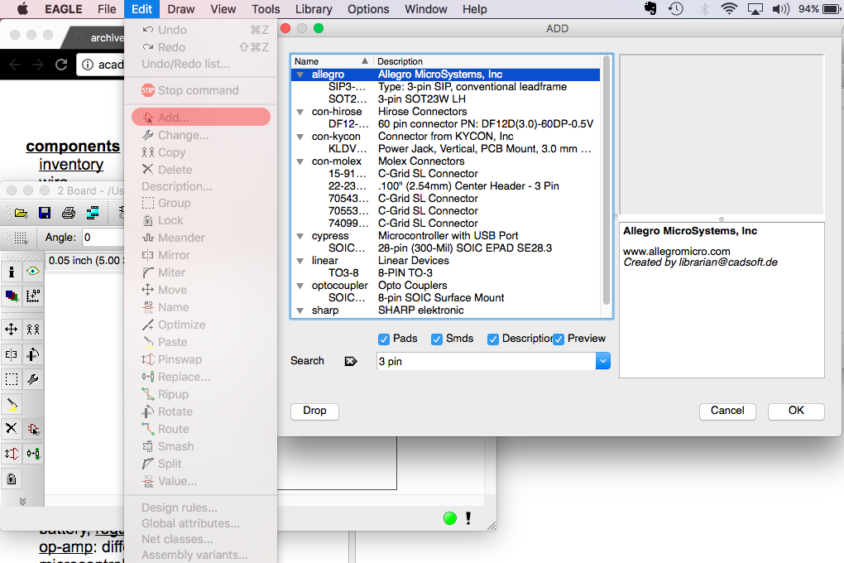Viewport: 844px width, 563px height.
Task: Open the CAM processor film icon
Action: [x=93, y=213]
